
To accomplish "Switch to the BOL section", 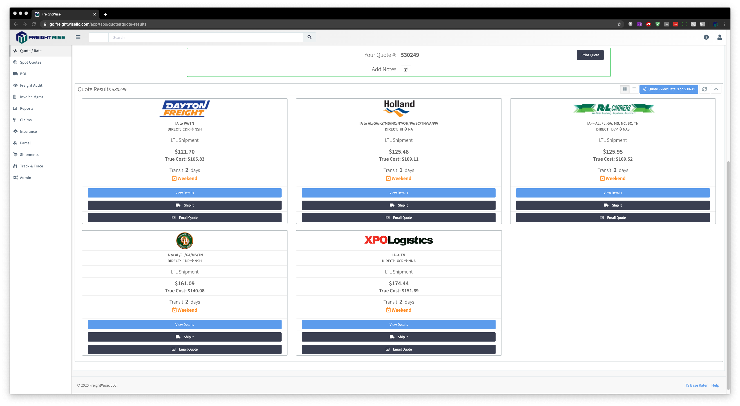I will pos(23,74).
